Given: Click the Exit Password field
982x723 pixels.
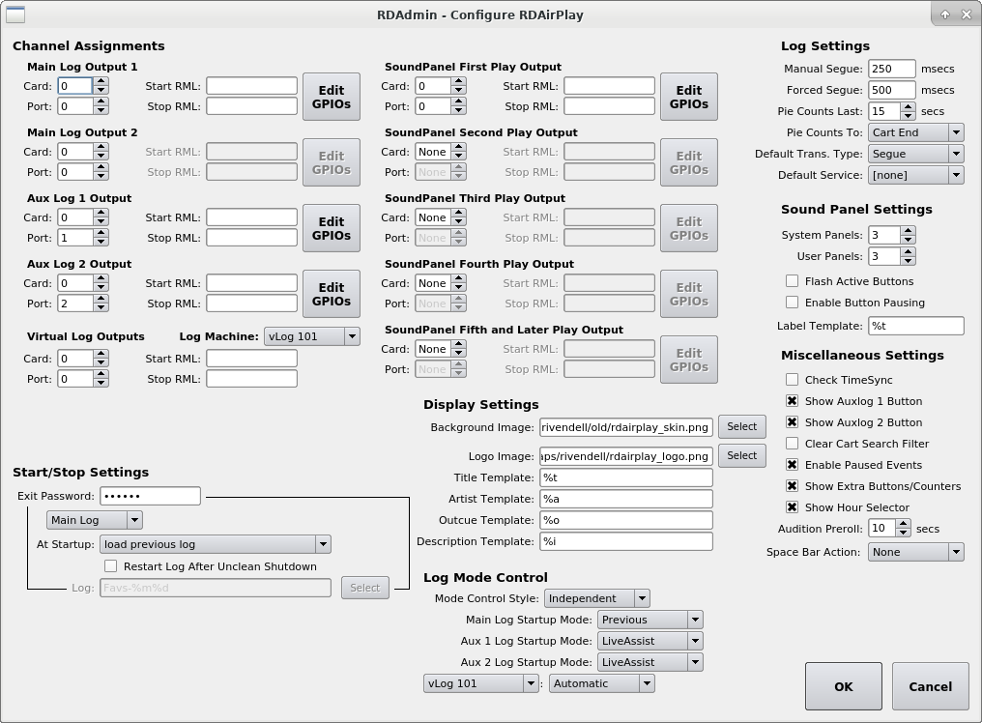Looking at the screenshot, I should [150, 496].
